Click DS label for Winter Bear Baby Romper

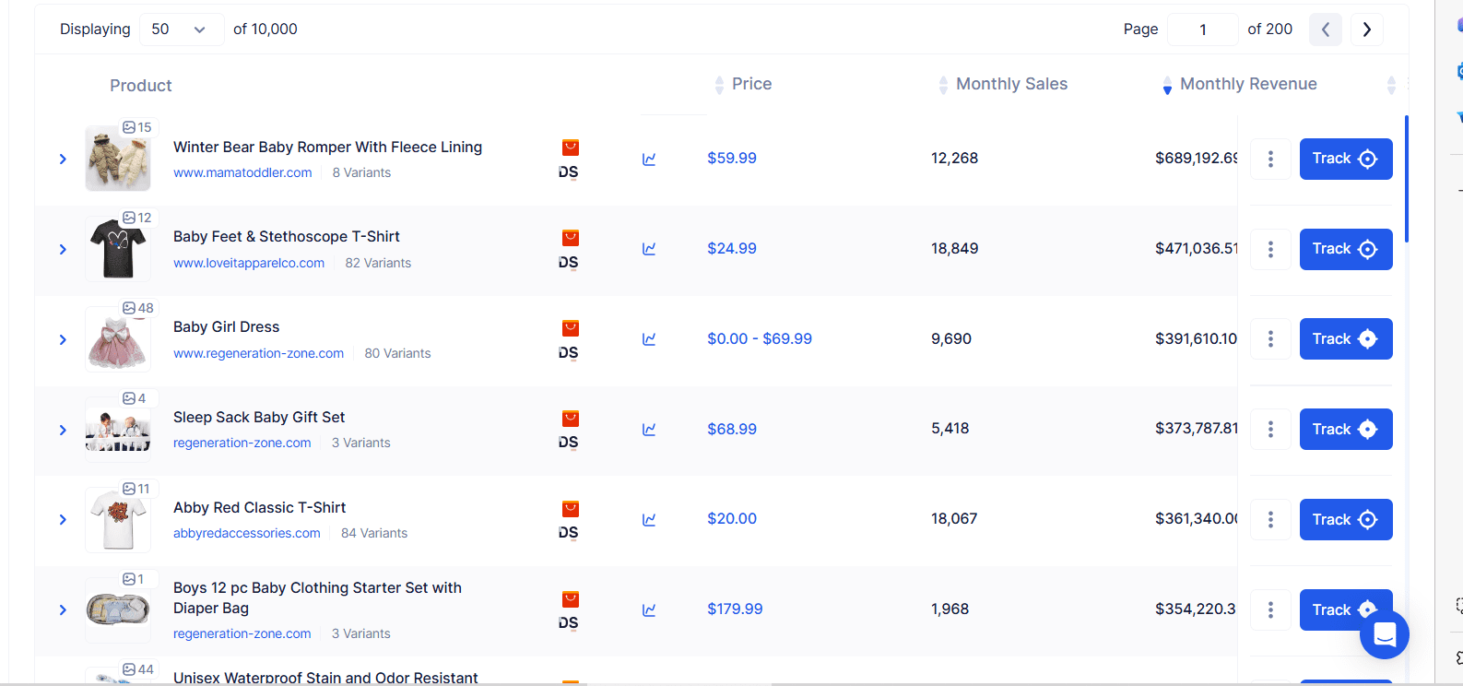569,172
